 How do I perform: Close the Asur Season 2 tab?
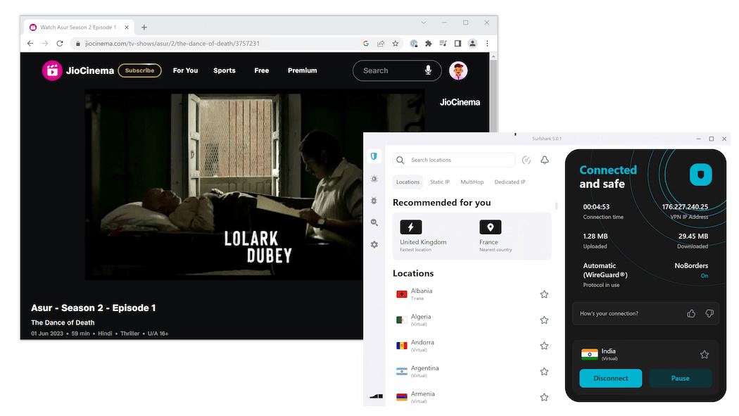(x=127, y=27)
